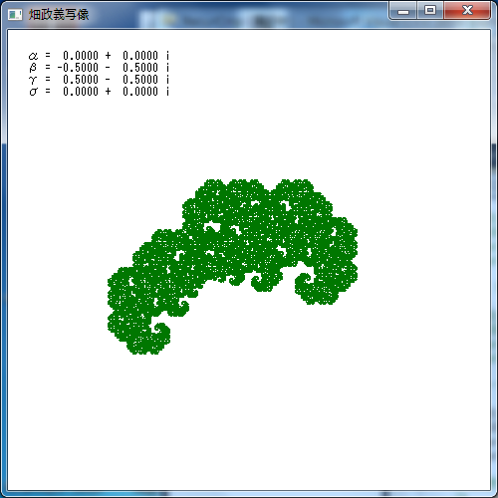Click the γ symbol in the parameter list
This screenshot has width=498, height=498.
pyautogui.click(x=33, y=80)
